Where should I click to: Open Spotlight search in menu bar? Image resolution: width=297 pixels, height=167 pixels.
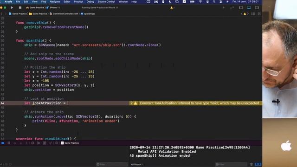214,2
